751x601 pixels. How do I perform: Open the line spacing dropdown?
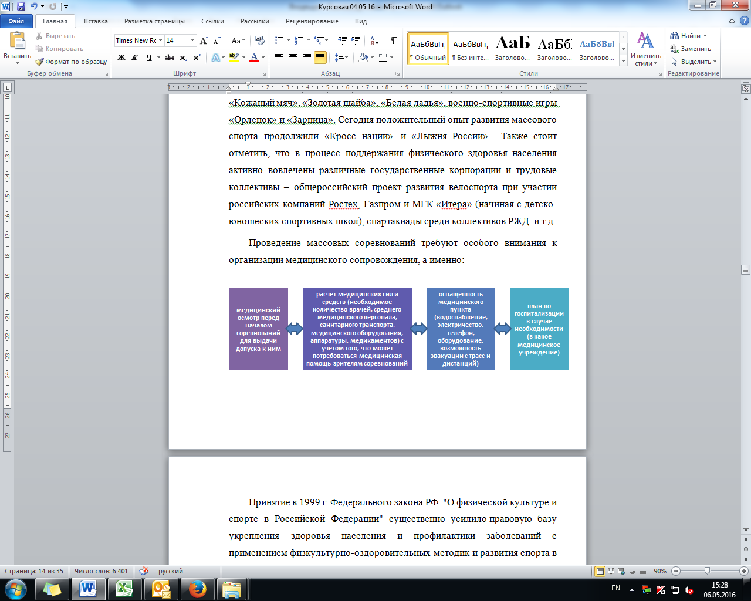pos(341,58)
